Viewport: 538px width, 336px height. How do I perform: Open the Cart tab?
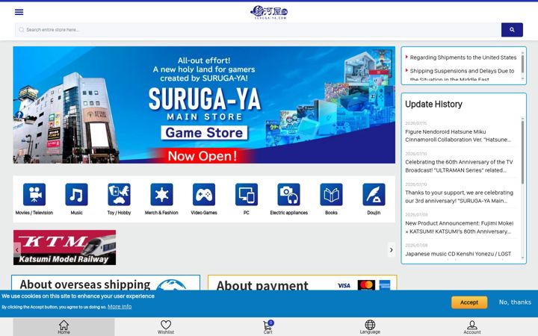268,327
